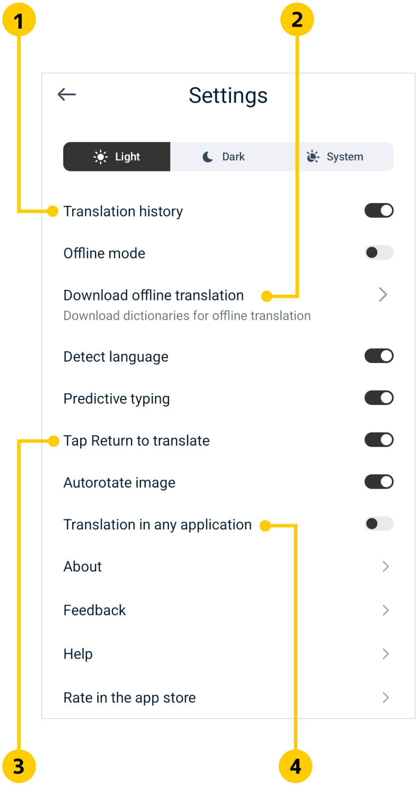The image size is (418, 786).
Task: Turn off Detect language switch
Action: (x=379, y=356)
